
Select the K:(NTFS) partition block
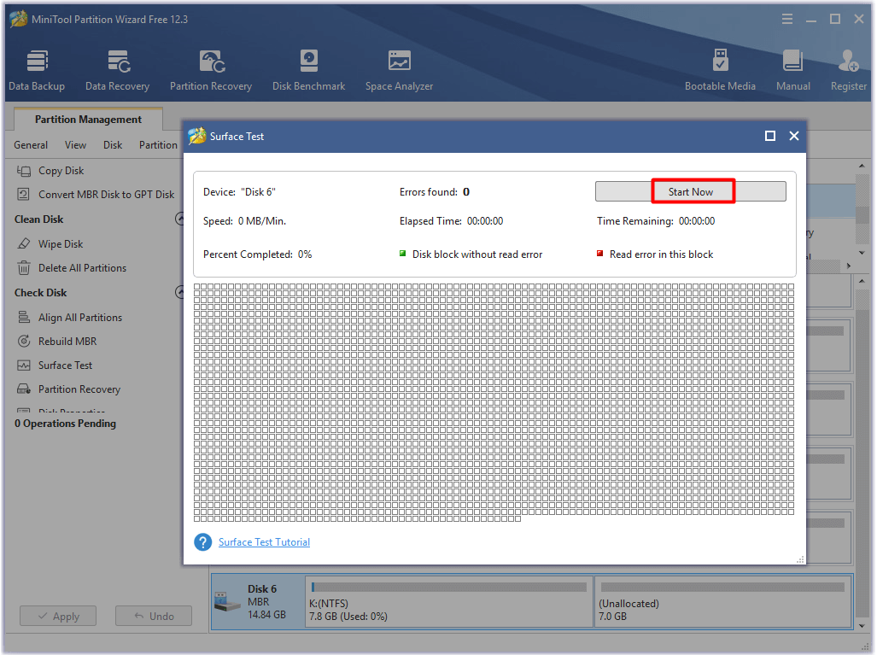(x=449, y=602)
